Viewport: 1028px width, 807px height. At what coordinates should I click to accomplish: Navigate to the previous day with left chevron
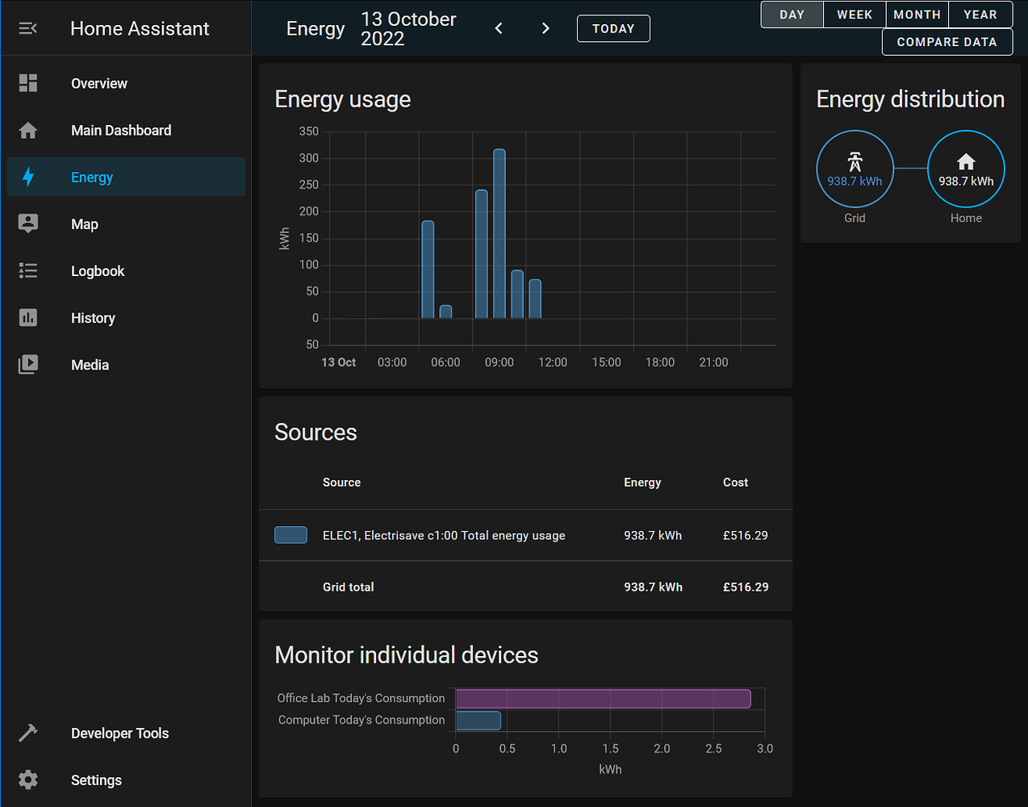[x=498, y=27]
